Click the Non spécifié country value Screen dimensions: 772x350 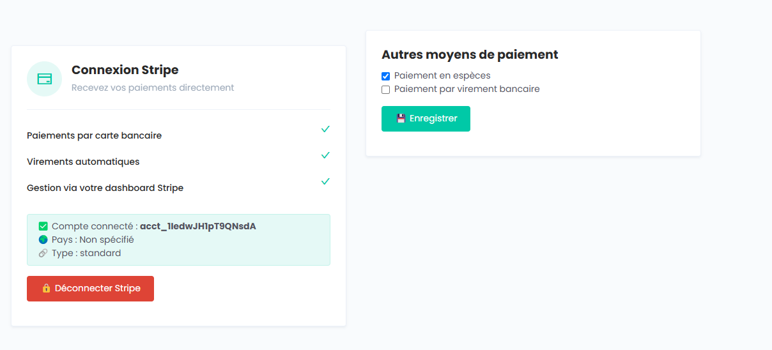tap(107, 240)
